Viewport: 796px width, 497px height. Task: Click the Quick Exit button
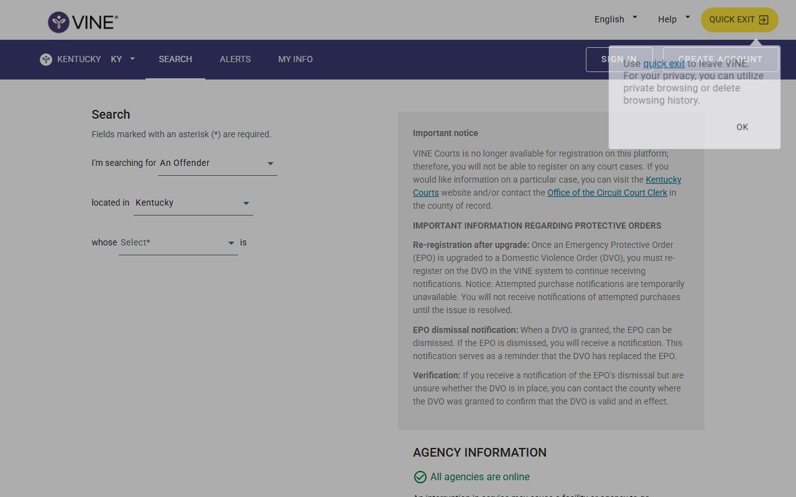pyautogui.click(x=739, y=20)
